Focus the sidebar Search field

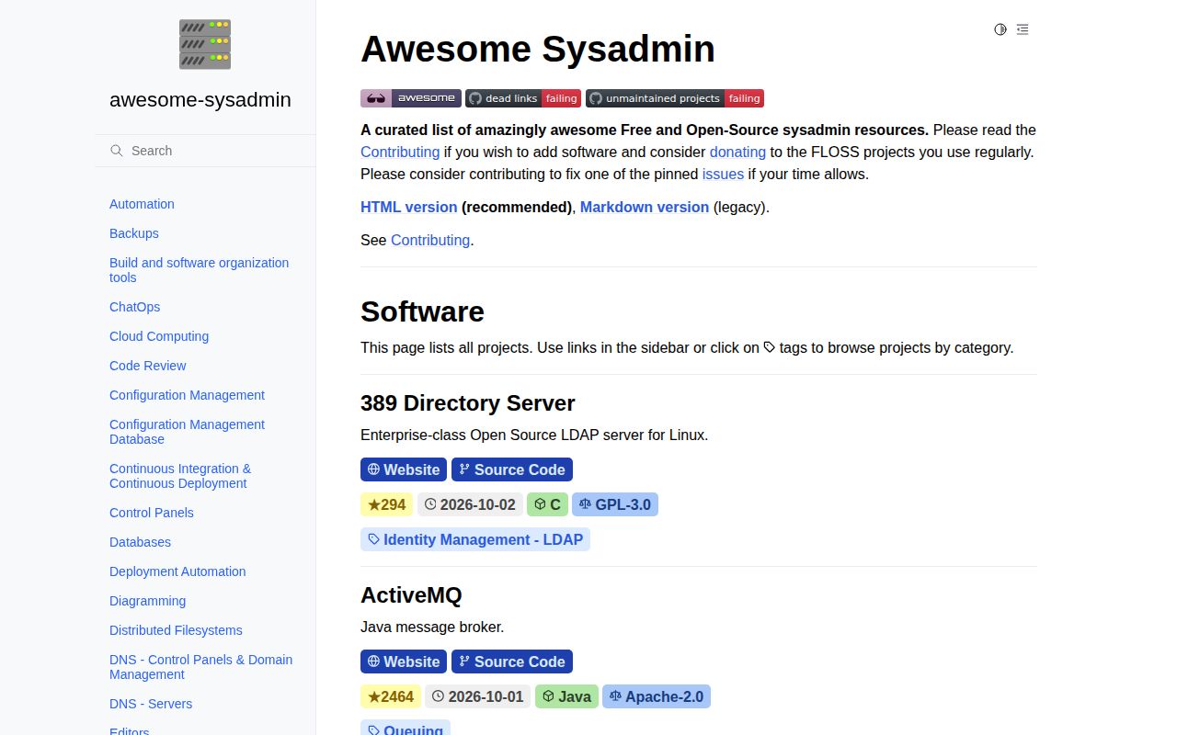(x=205, y=151)
